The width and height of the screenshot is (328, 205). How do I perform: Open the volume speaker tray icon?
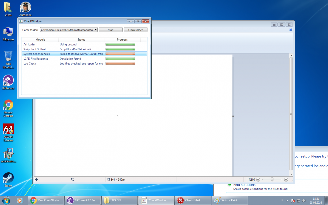tap(304, 201)
